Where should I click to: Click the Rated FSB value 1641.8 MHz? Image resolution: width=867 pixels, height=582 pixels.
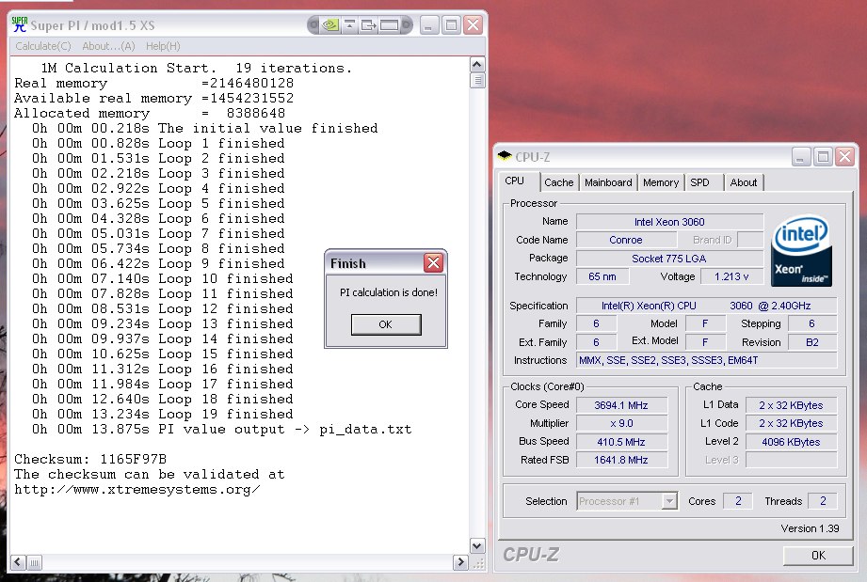621,460
